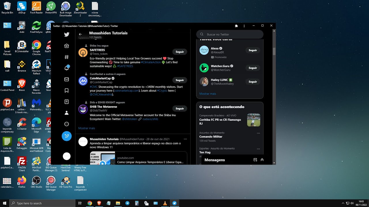The height and width of the screenshot is (207, 369).
Task: Open Profile person icon in sidebar
Action: tap(67, 113)
